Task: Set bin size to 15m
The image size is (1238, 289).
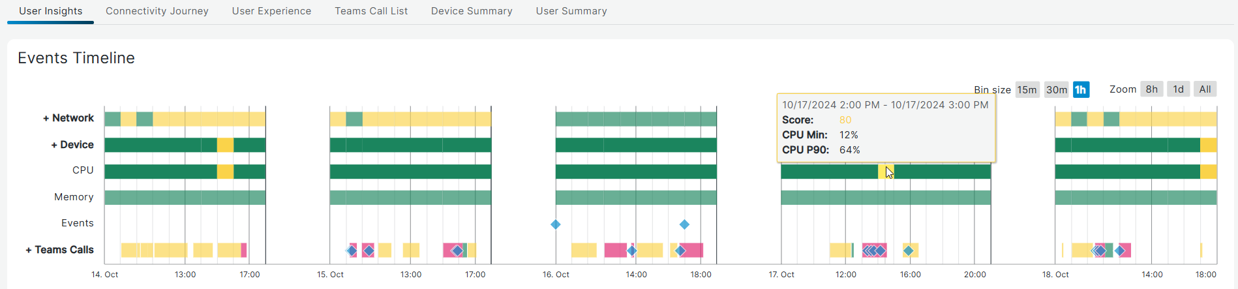Action: [1027, 89]
